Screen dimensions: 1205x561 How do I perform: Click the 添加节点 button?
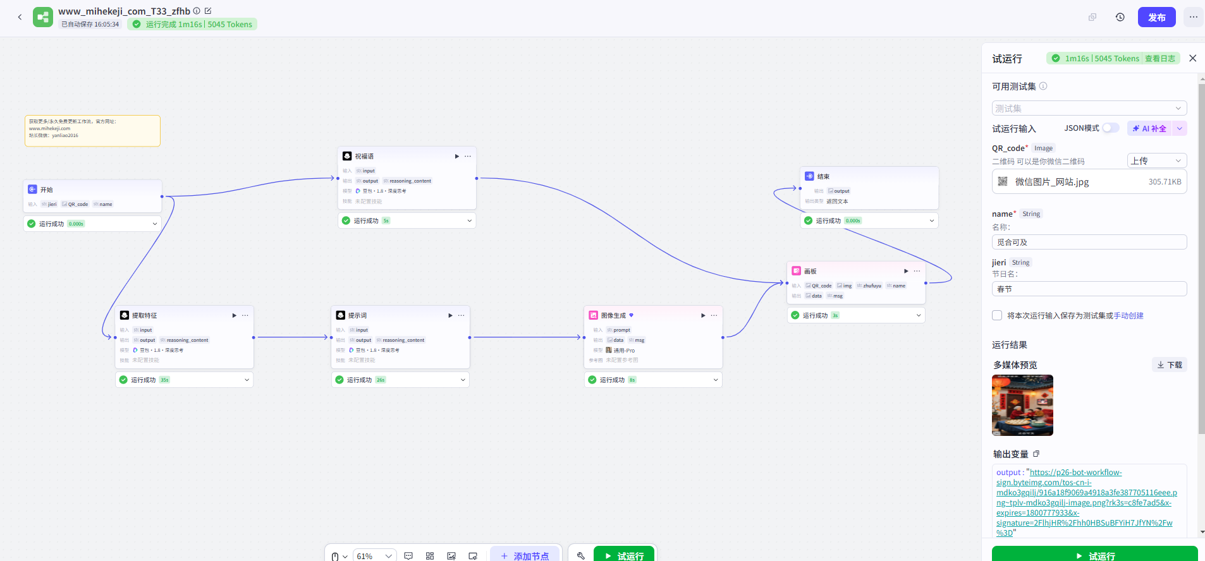tap(525, 555)
